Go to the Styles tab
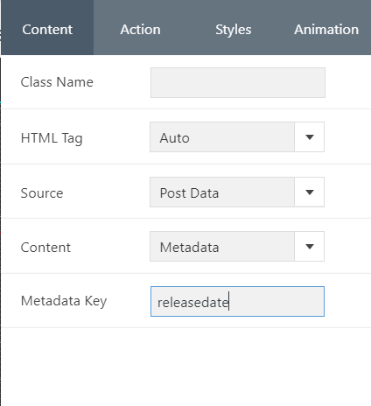371x406 pixels. [234, 30]
